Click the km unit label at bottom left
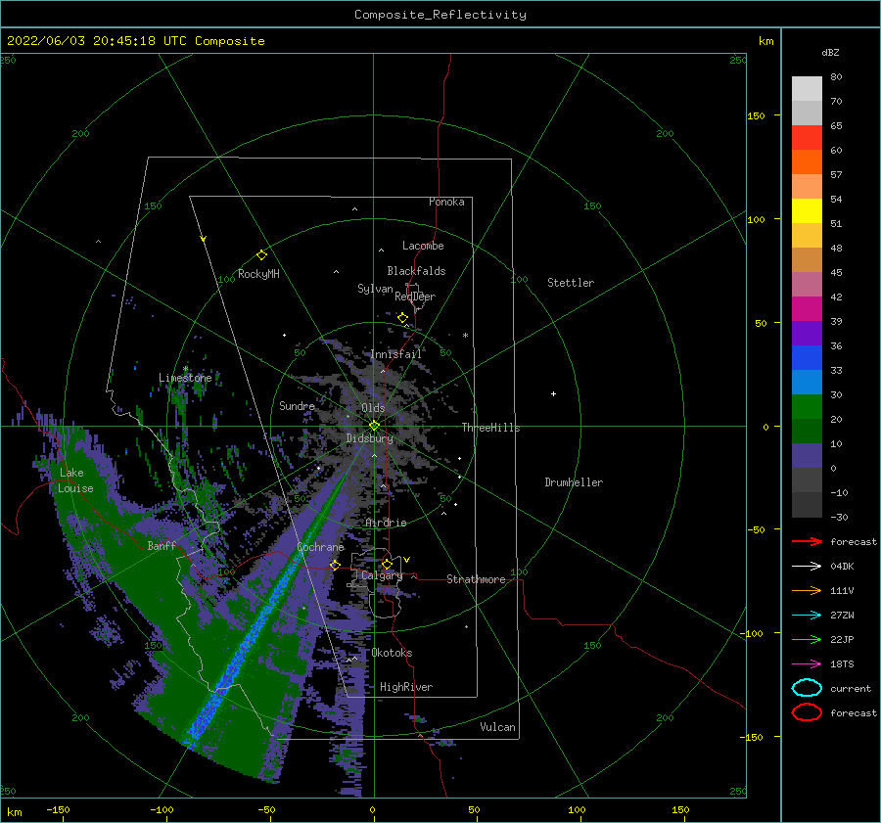Screen dimensions: 881x823 tap(15, 812)
